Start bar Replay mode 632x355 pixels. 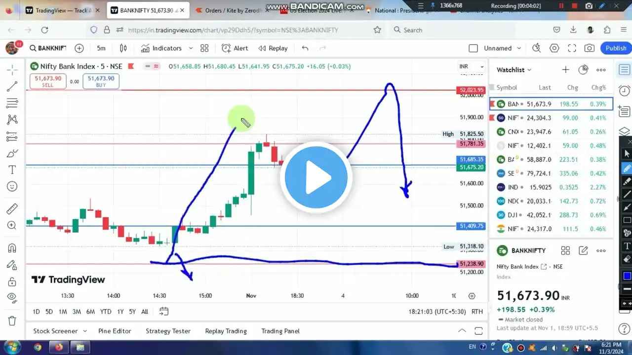[x=272, y=48]
